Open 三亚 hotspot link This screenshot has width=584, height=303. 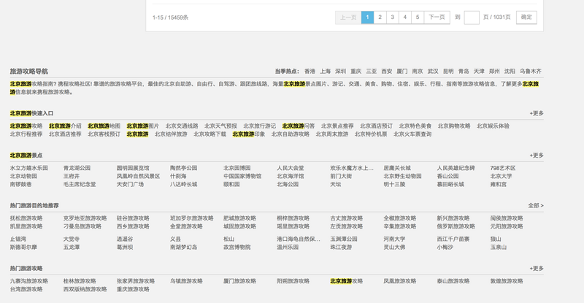372,71
